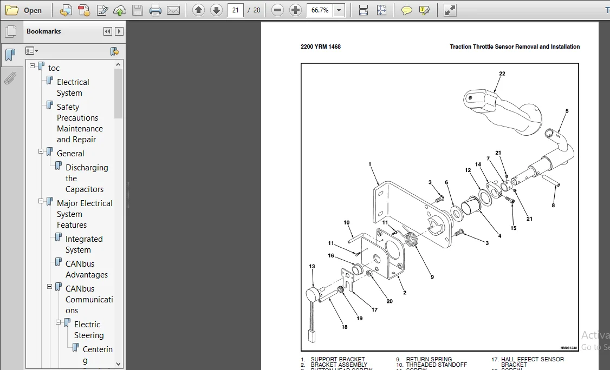Collapse bookmarks panel double-arrow button
This screenshot has width=610, height=370.
tap(108, 31)
